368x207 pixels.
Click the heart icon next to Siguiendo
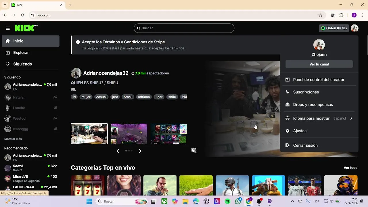(8, 64)
